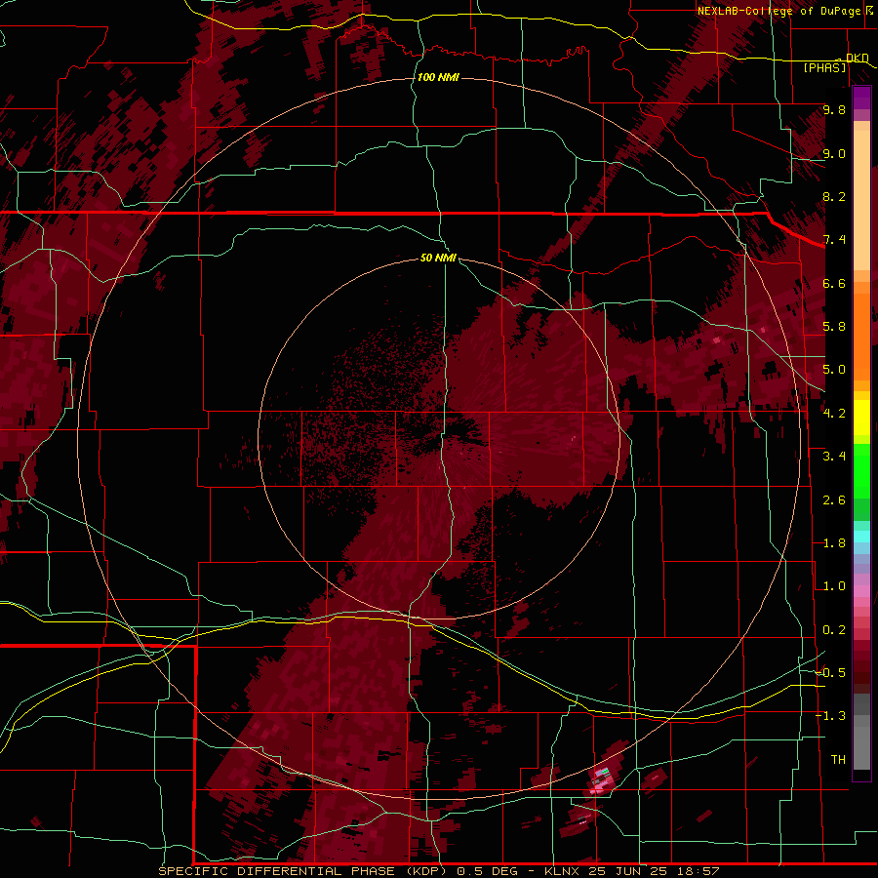Click the KLNX radar site identifier
The width and height of the screenshot is (878, 878).
(563, 871)
